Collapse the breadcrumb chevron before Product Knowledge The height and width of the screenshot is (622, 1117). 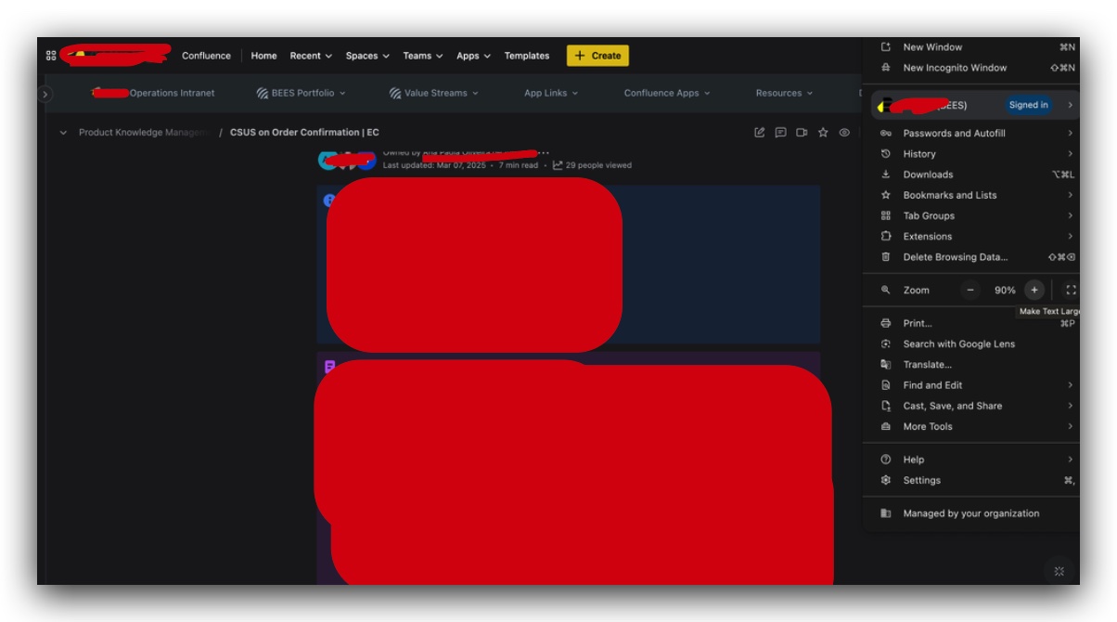click(63, 133)
